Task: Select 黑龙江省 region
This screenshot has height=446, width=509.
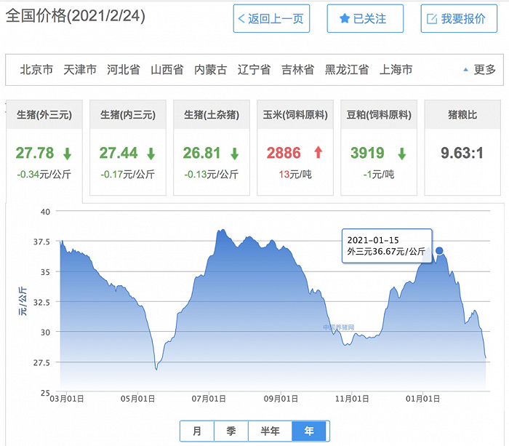Action: [347, 70]
